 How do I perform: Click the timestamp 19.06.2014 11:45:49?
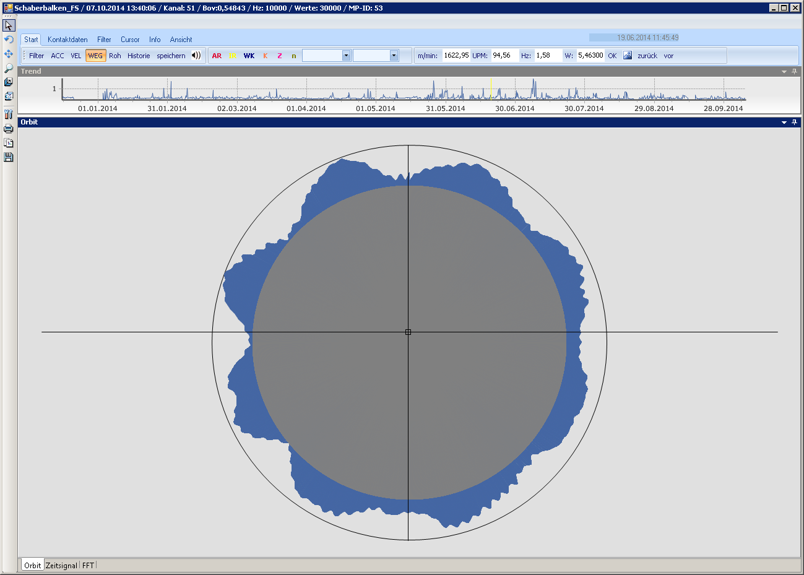coord(647,38)
